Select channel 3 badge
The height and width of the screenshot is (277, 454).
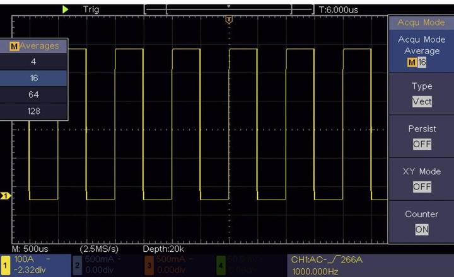click(149, 265)
